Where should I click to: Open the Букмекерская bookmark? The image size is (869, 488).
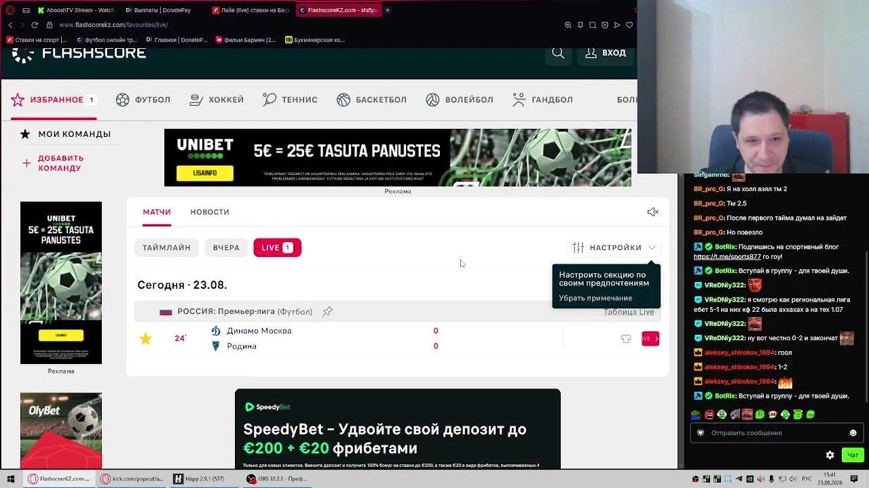315,40
